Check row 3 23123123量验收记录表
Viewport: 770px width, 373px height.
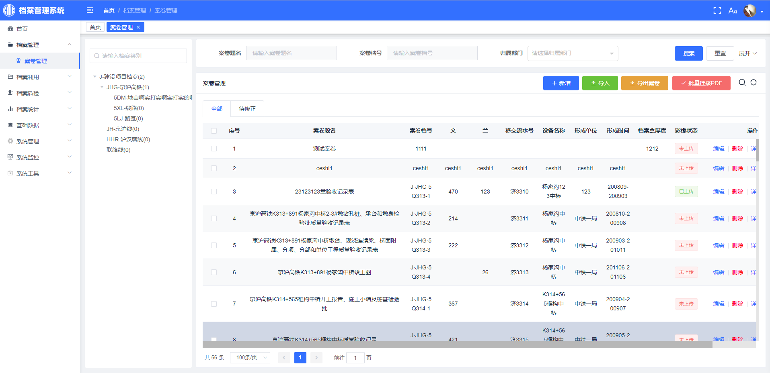coord(214,192)
